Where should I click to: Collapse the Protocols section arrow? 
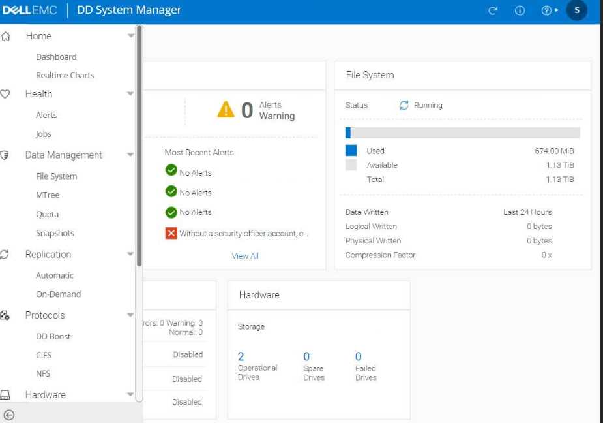point(130,315)
